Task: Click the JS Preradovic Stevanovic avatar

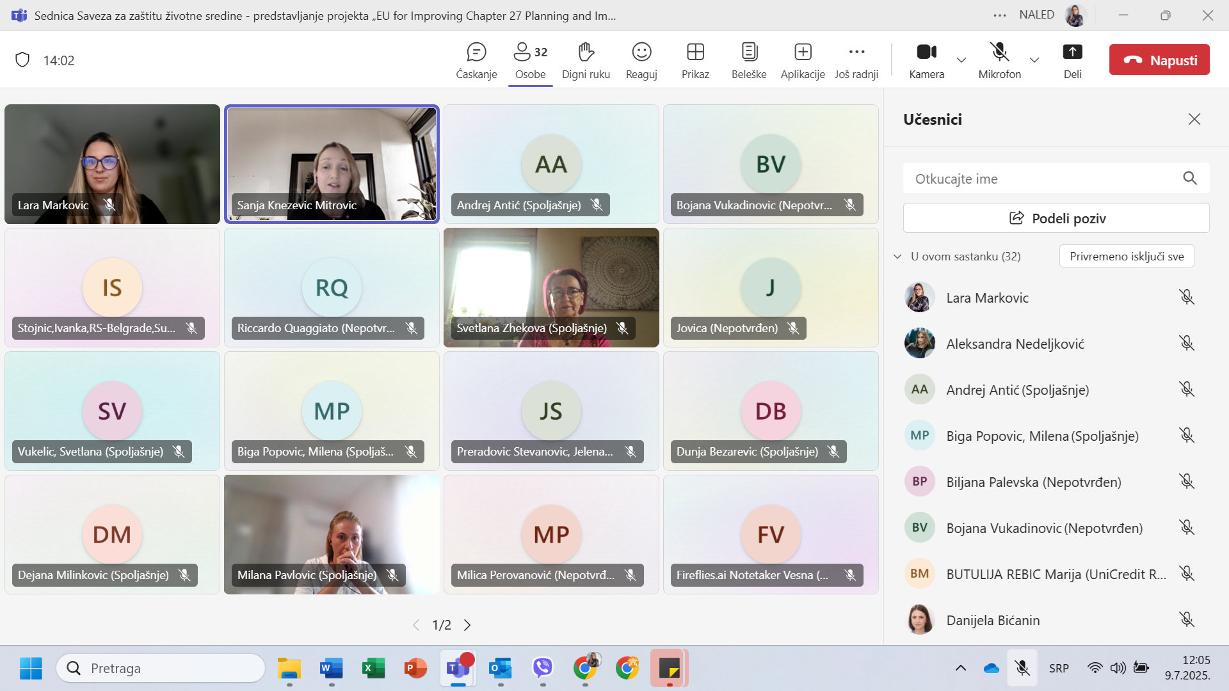Action: tap(551, 411)
